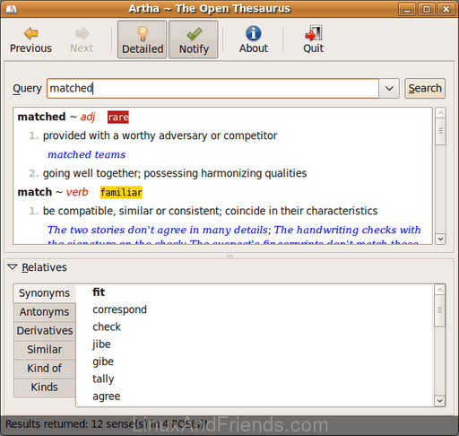Click the 'matched' adjective heading

56,117
